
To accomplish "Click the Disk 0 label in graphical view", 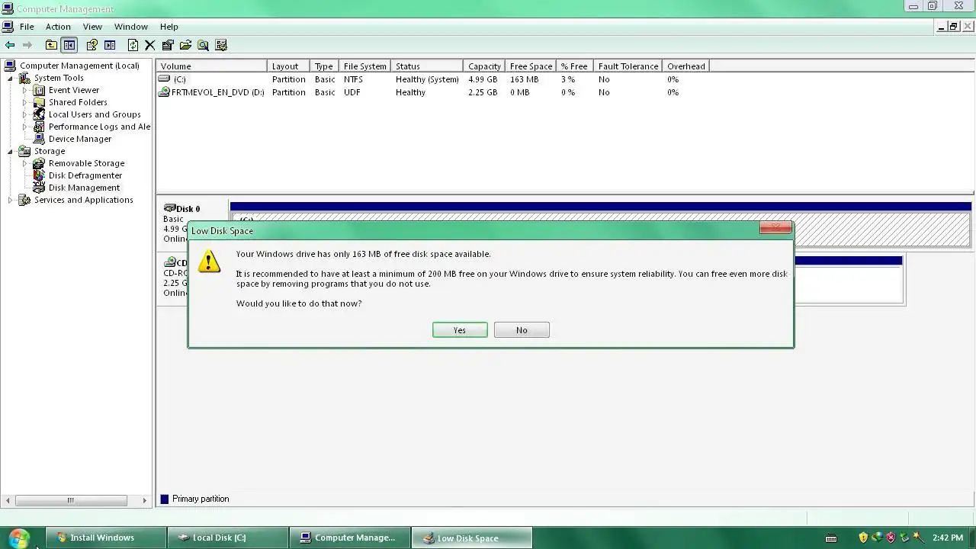I will tap(188, 209).
